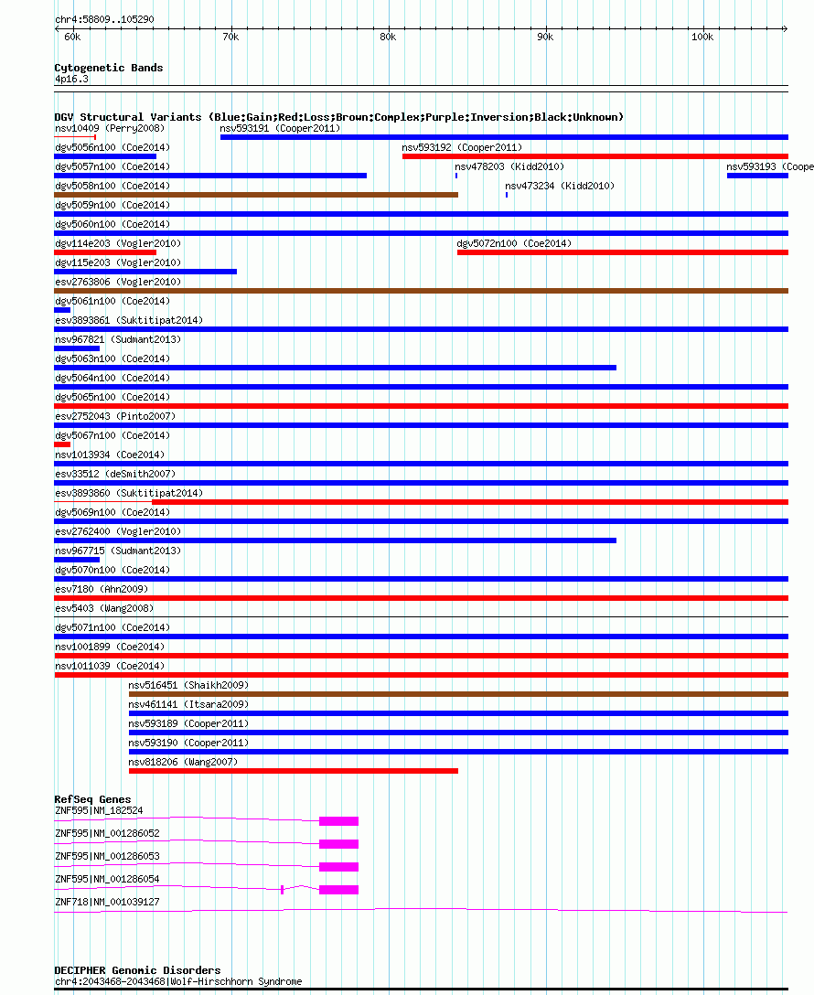Click the nsv478203 (Kidd2010) label
Image resolution: width=814 pixels, height=995 pixels.
point(509,166)
